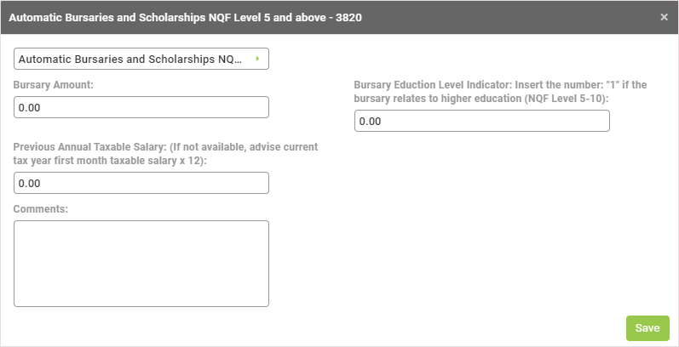Click the '0.00' value under Previous Annual Salary
Viewport: 679px width, 347px height.
tap(30, 184)
